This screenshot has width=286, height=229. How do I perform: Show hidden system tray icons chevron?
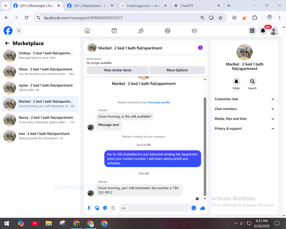tap(236, 223)
